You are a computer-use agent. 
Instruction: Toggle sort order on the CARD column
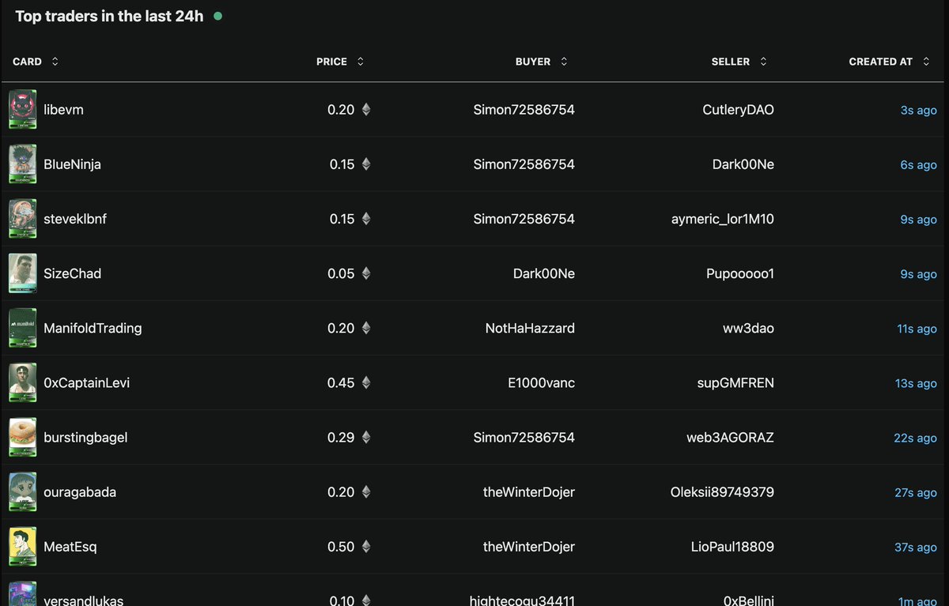point(54,61)
